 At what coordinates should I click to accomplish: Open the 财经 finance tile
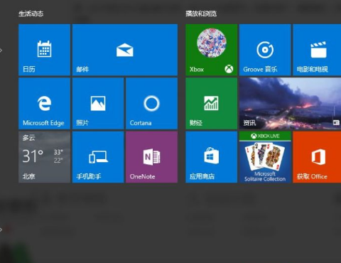[212, 104]
